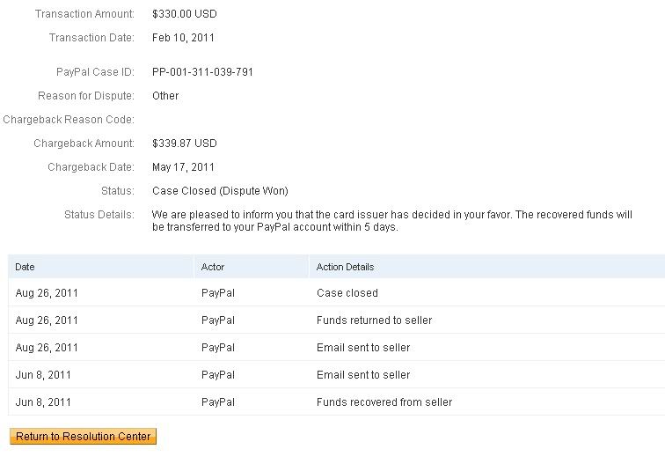The width and height of the screenshot is (665, 464).
Task: Select the Case closed action entry
Action: pyautogui.click(x=347, y=293)
